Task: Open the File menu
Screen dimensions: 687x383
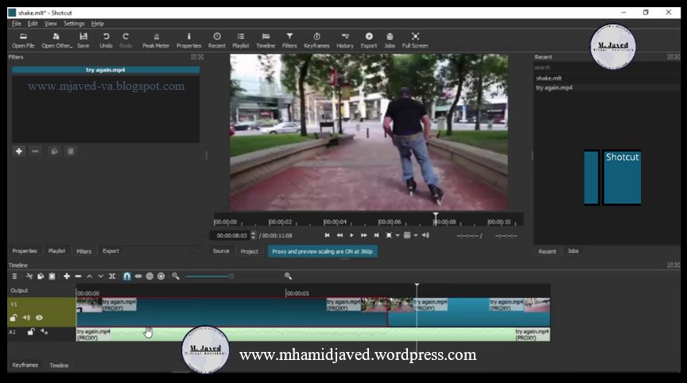Action: coord(16,24)
